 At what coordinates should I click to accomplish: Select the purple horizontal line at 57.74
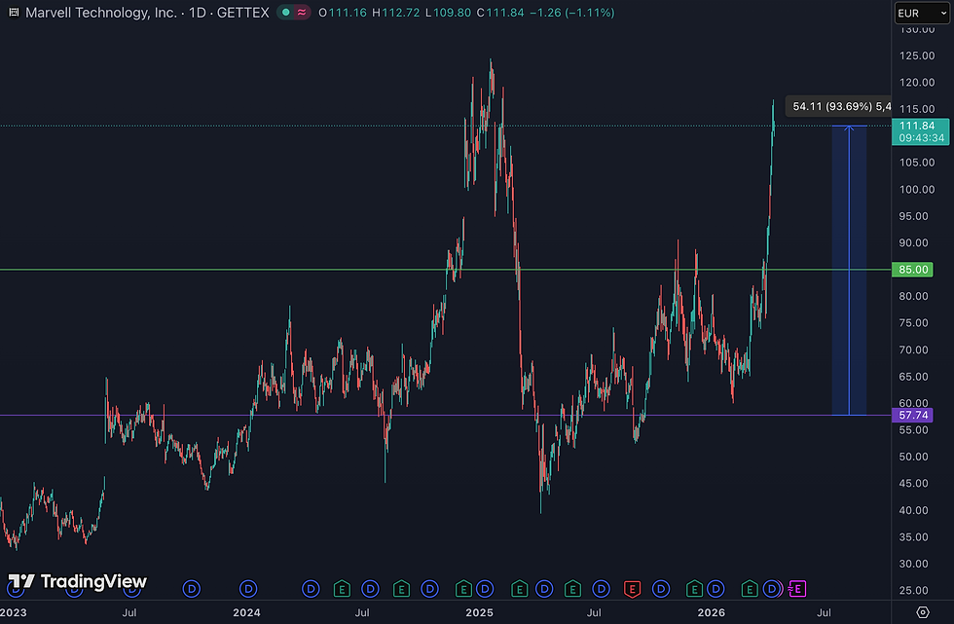tap(446, 416)
